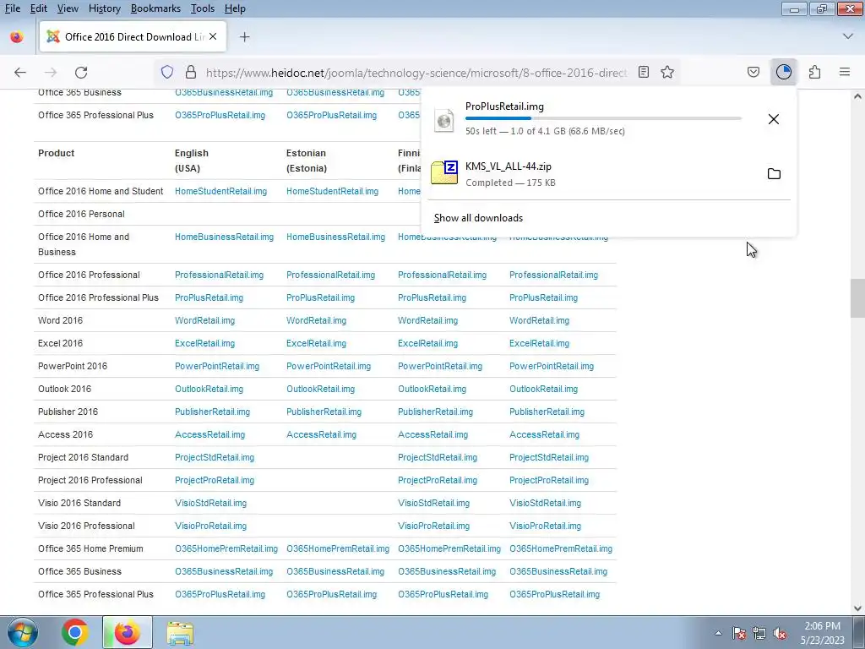
Task: Launch Google Chrome from the taskbar
Action: tap(74, 632)
